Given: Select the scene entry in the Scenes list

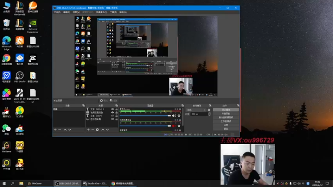Looking at the screenshot, I should [x=69, y=109].
